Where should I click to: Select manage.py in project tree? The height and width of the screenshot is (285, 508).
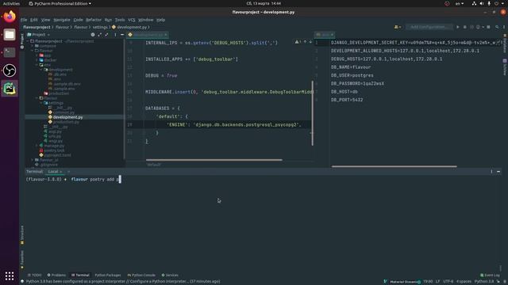[x=54, y=146]
